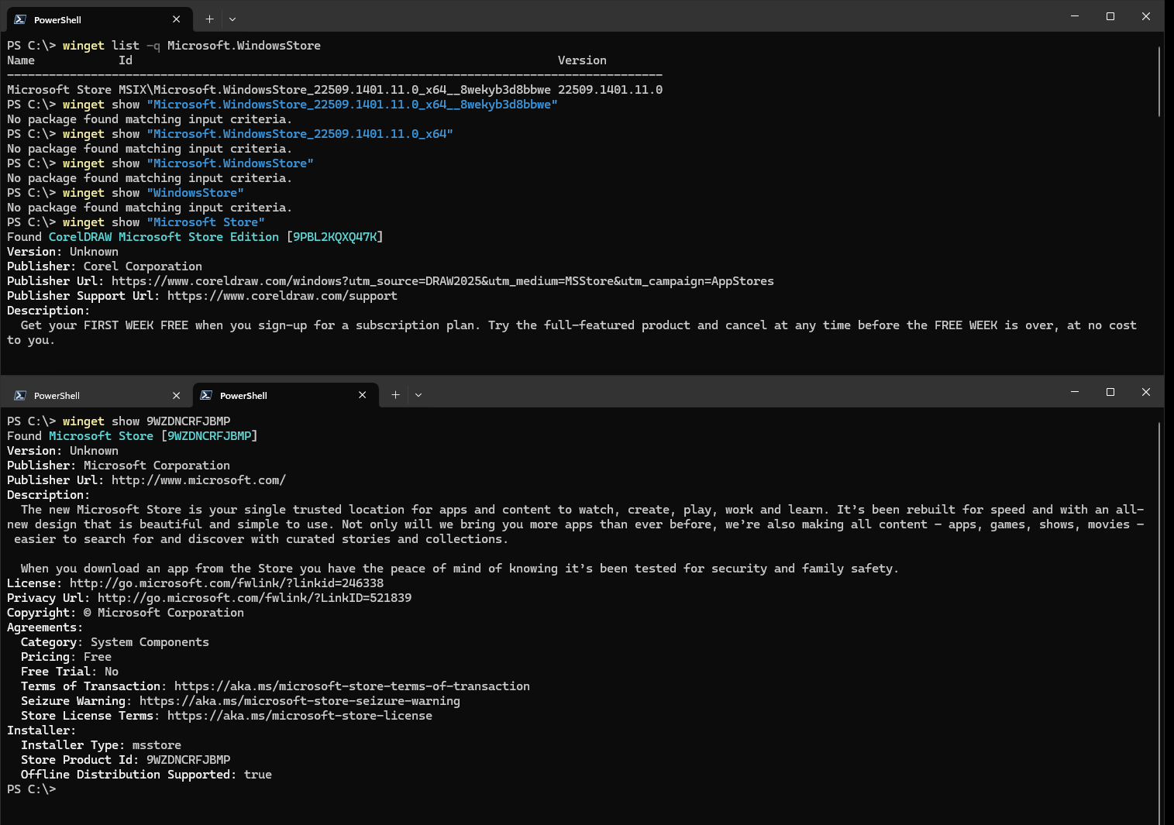Image resolution: width=1174 pixels, height=825 pixels.
Task: Close the inactive first PowerShell tab in the lower window
Action: (177, 395)
